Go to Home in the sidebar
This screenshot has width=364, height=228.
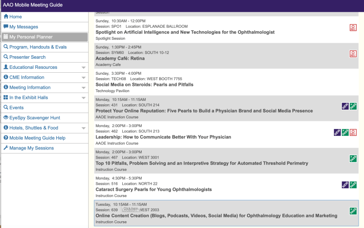pyautogui.click(x=45, y=16)
